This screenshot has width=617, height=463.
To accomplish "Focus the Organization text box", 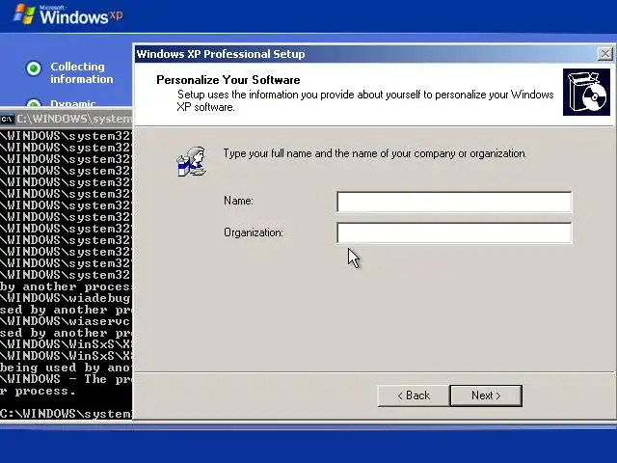I will click(454, 232).
